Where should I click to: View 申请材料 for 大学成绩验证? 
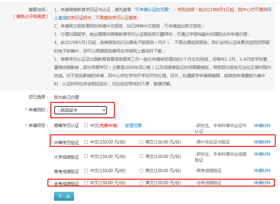[x=263, y=154]
